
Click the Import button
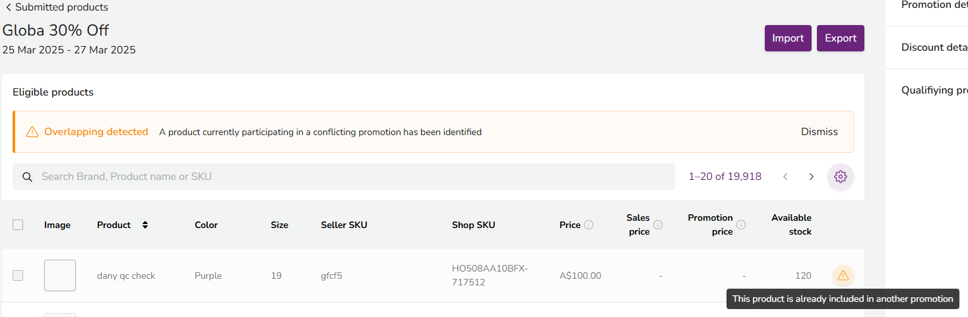tap(788, 38)
